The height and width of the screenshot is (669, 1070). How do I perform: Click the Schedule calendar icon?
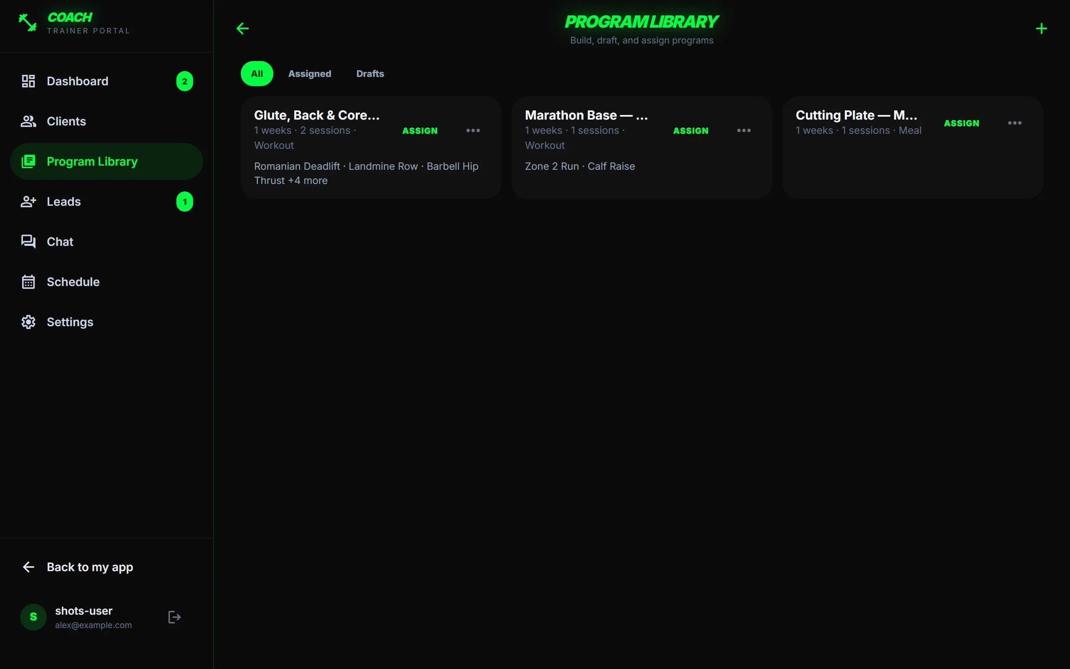[x=28, y=282]
